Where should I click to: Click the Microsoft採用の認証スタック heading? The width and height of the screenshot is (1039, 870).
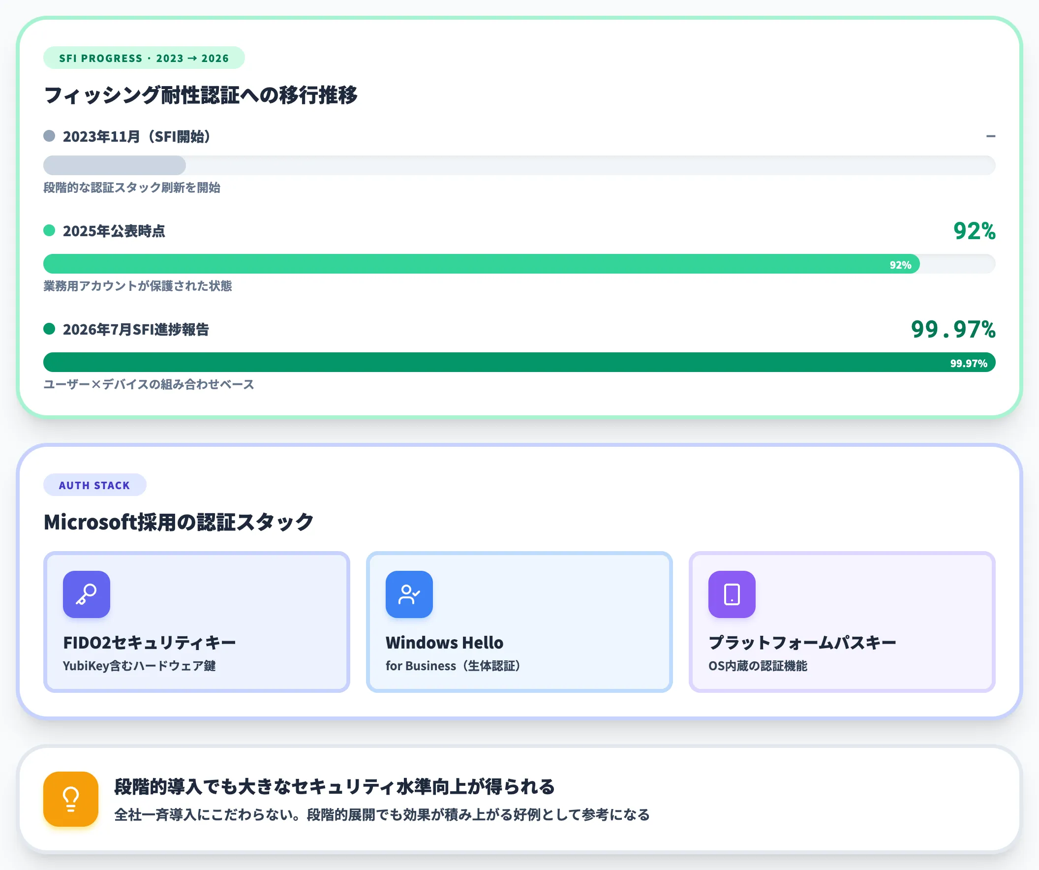pos(179,522)
